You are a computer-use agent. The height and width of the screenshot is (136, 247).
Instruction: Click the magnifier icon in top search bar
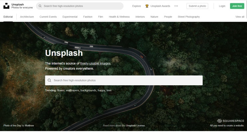click(x=40, y=6)
